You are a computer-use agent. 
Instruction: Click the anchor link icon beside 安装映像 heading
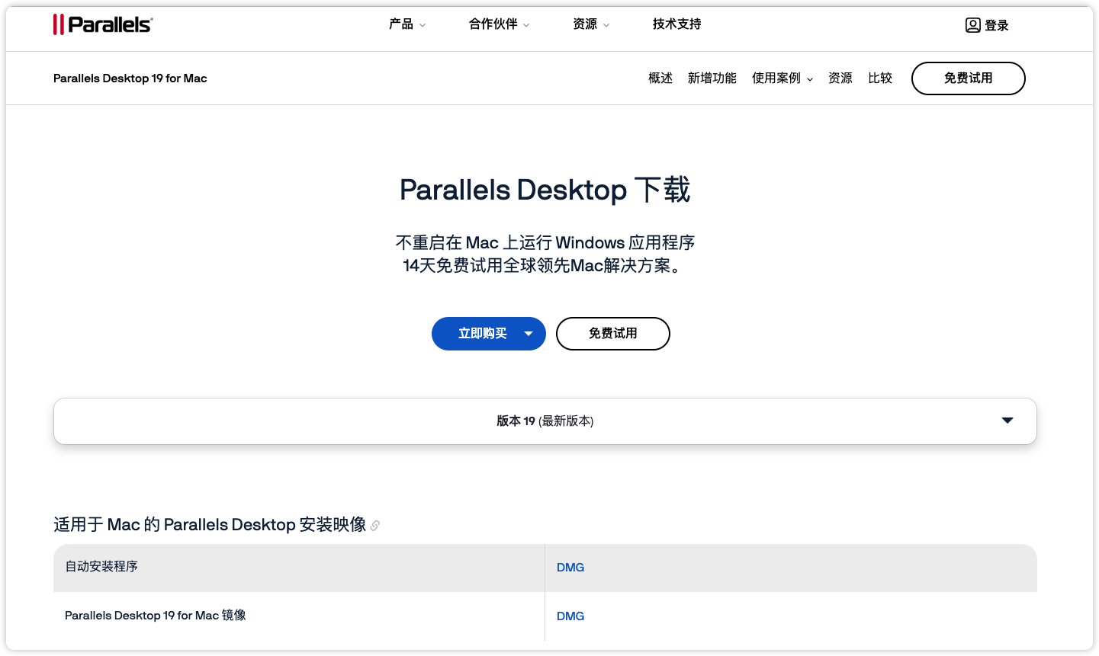[x=374, y=526]
